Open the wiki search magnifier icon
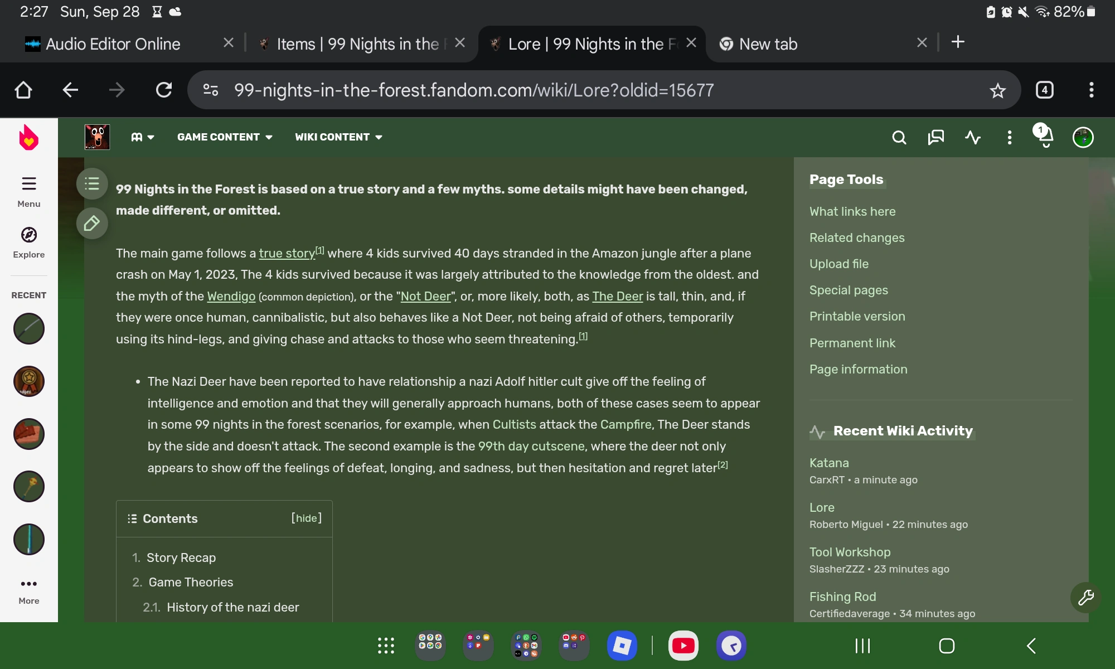1115x669 pixels. pyautogui.click(x=899, y=137)
